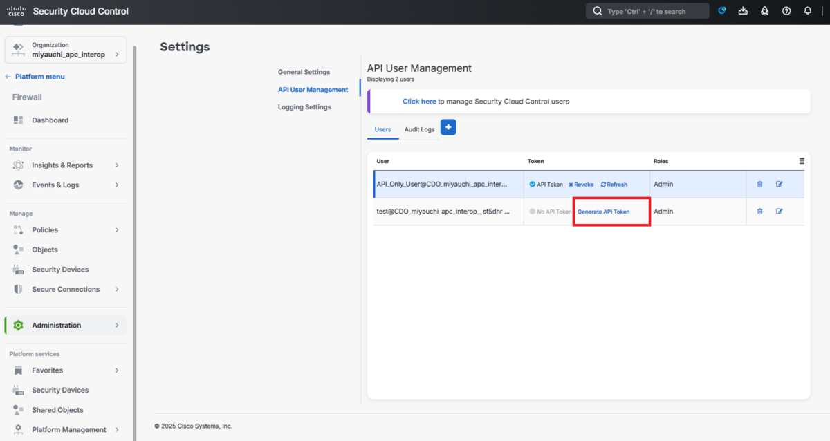
Task: Click the No API Token status indicator
Action: point(532,212)
